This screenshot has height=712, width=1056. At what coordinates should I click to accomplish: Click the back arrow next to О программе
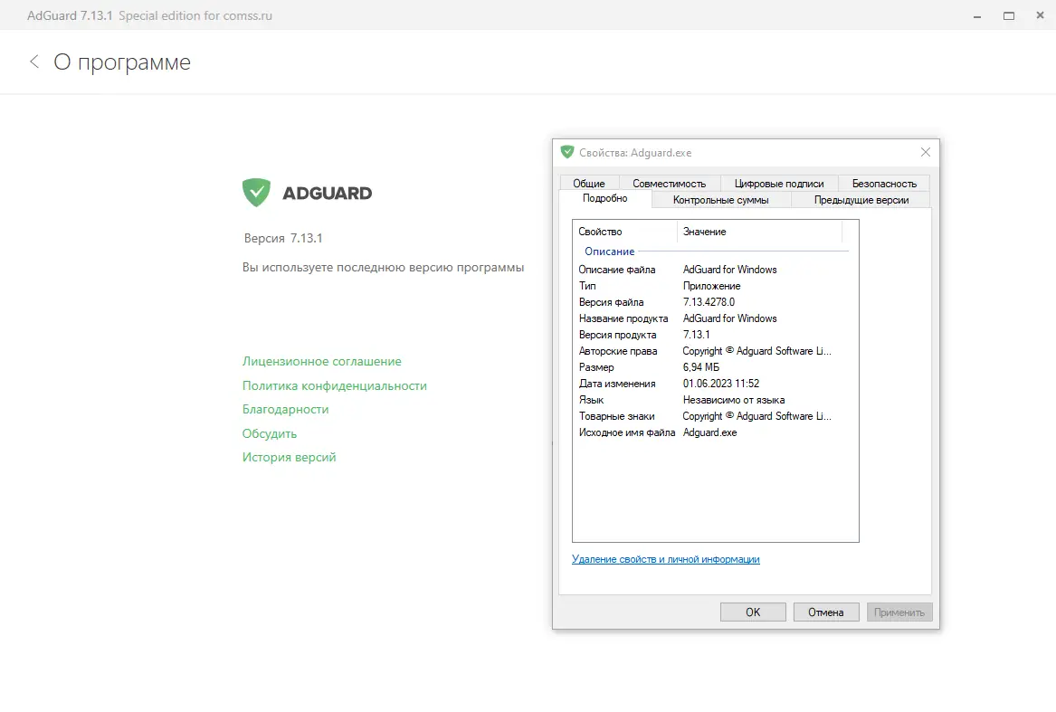[33, 62]
